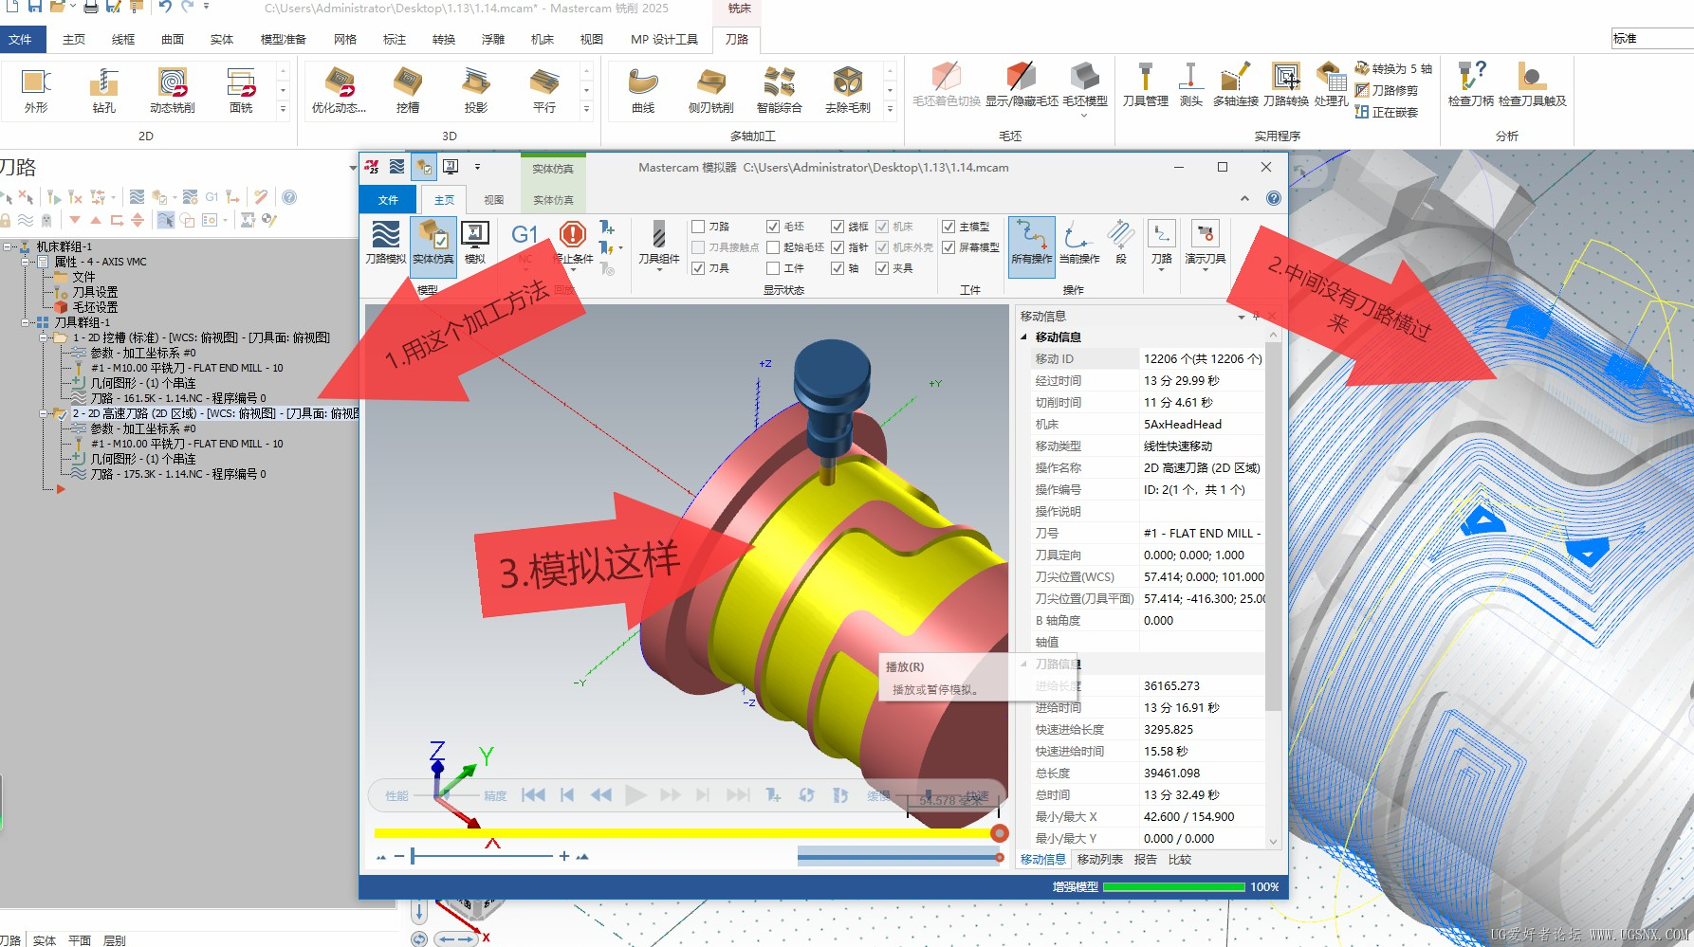The height and width of the screenshot is (947, 1694).
Task: Select the 投影 project toolpath icon
Action: click(x=476, y=91)
